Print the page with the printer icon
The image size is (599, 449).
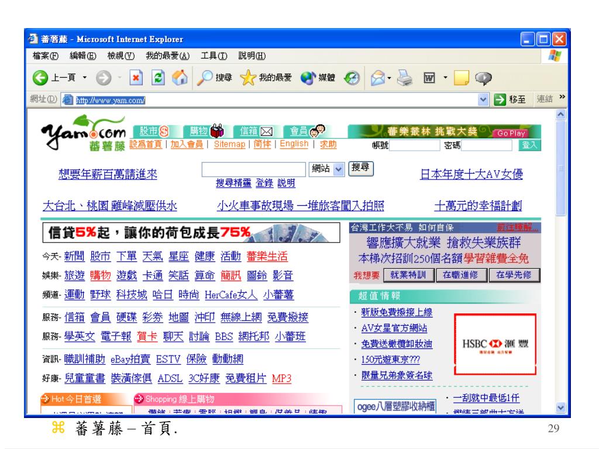[404, 78]
